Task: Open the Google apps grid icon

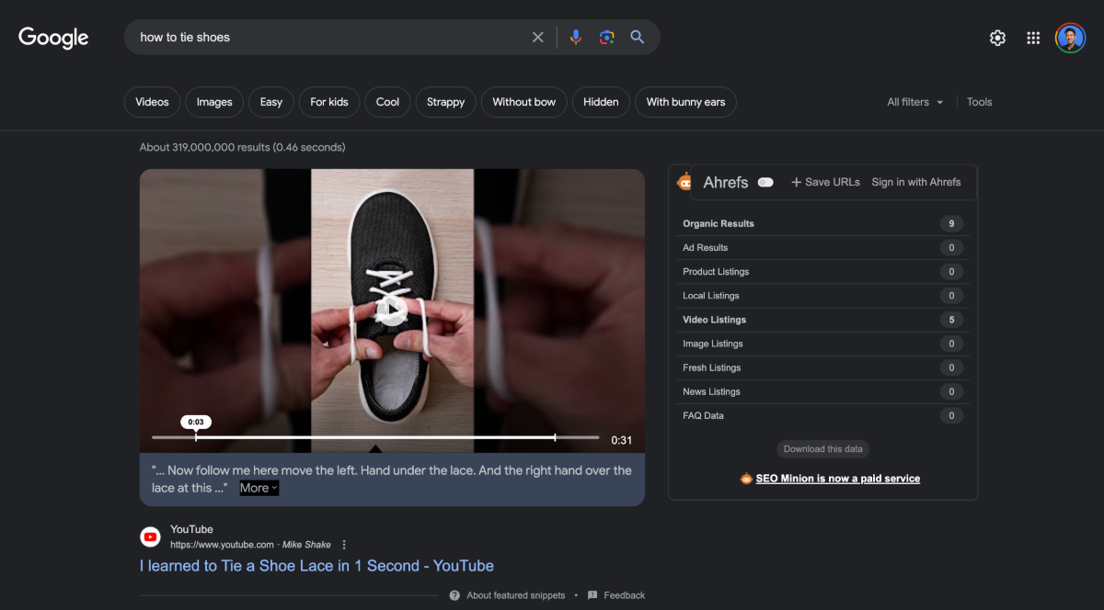Action: coord(1033,38)
